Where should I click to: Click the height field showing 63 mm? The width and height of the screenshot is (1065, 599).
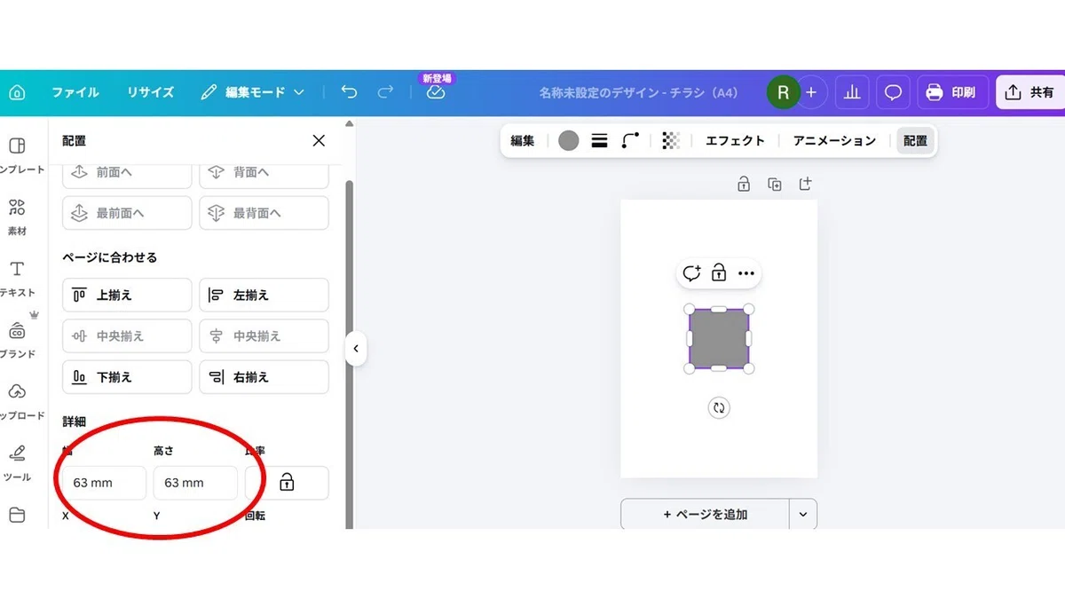tap(195, 483)
